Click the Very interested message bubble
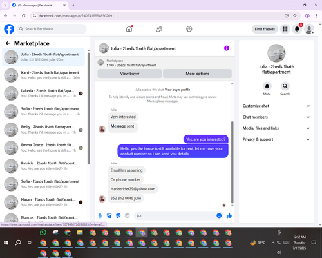 pyautogui.click(x=123, y=117)
